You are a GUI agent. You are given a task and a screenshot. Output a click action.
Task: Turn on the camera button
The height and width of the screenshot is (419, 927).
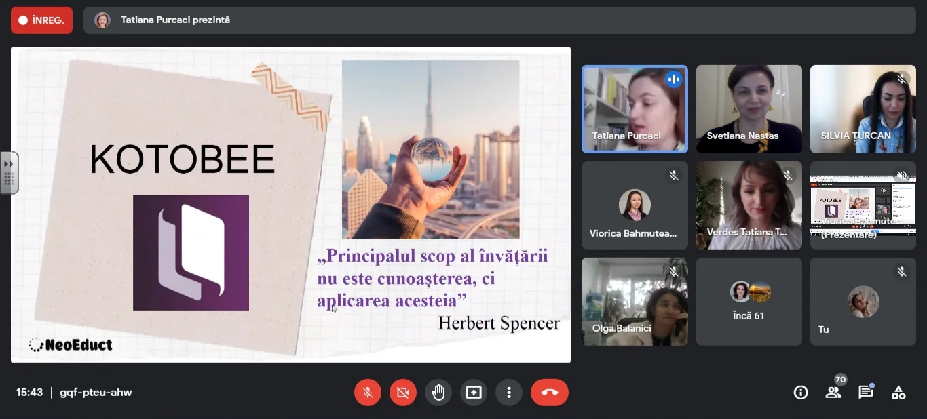pos(403,393)
